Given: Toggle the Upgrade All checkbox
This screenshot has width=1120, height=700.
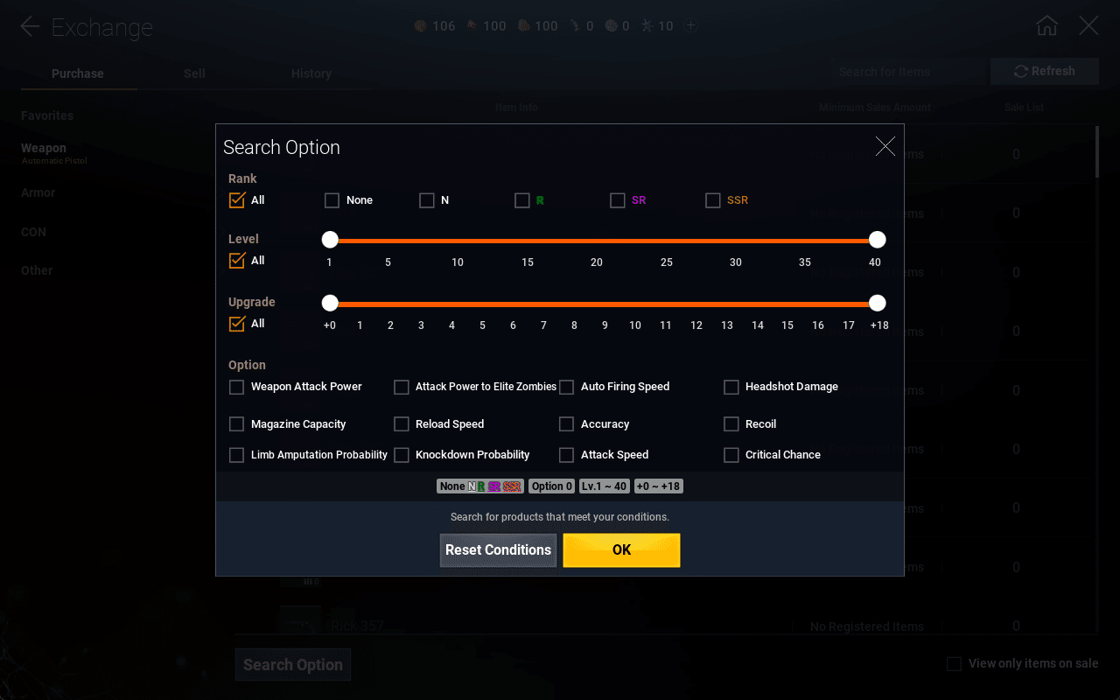Looking at the screenshot, I should [x=236, y=324].
